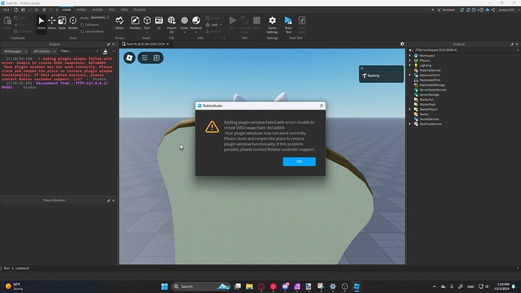
Task: Expand the Players node in Explorer
Action: pos(410,60)
